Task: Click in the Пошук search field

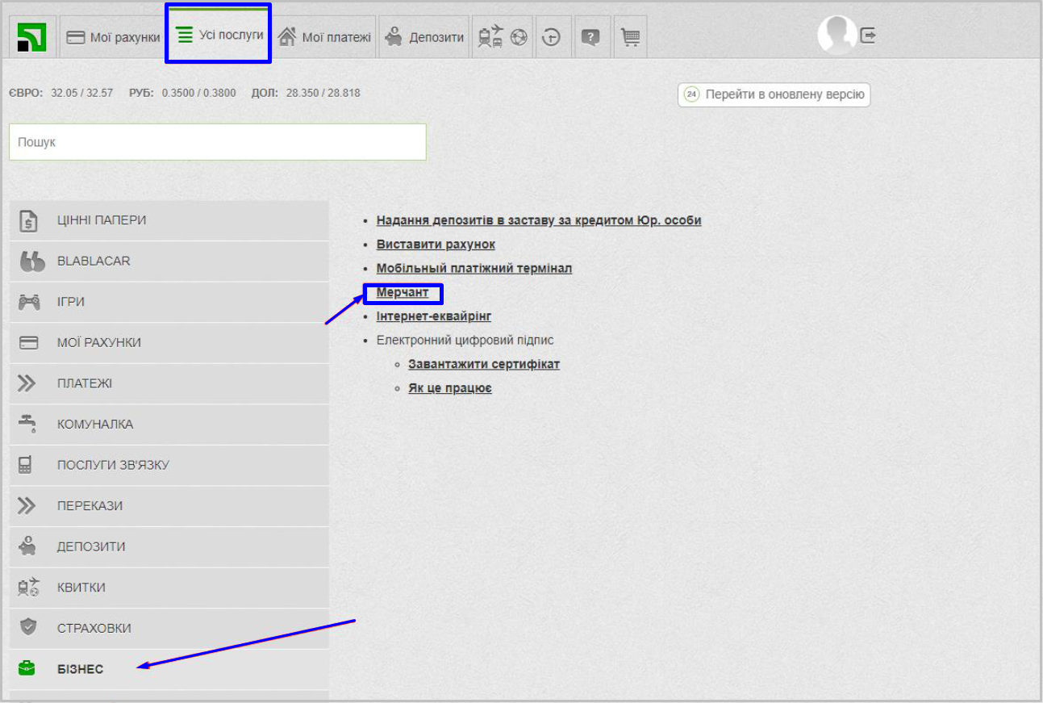Action: (218, 142)
